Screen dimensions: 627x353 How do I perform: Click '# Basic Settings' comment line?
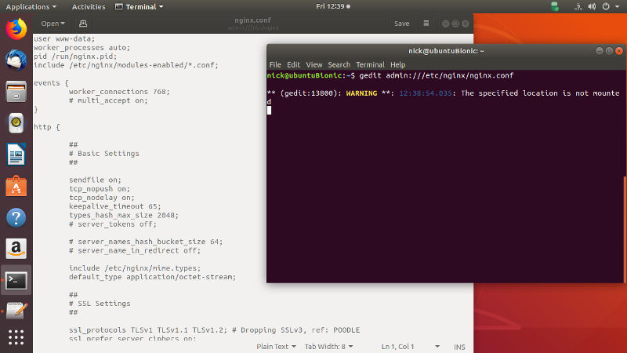point(104,153)
